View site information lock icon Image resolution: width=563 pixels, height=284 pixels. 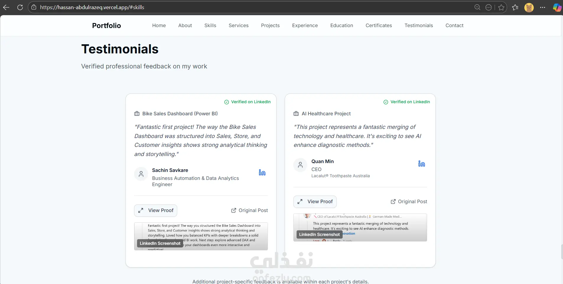point(34,7)
